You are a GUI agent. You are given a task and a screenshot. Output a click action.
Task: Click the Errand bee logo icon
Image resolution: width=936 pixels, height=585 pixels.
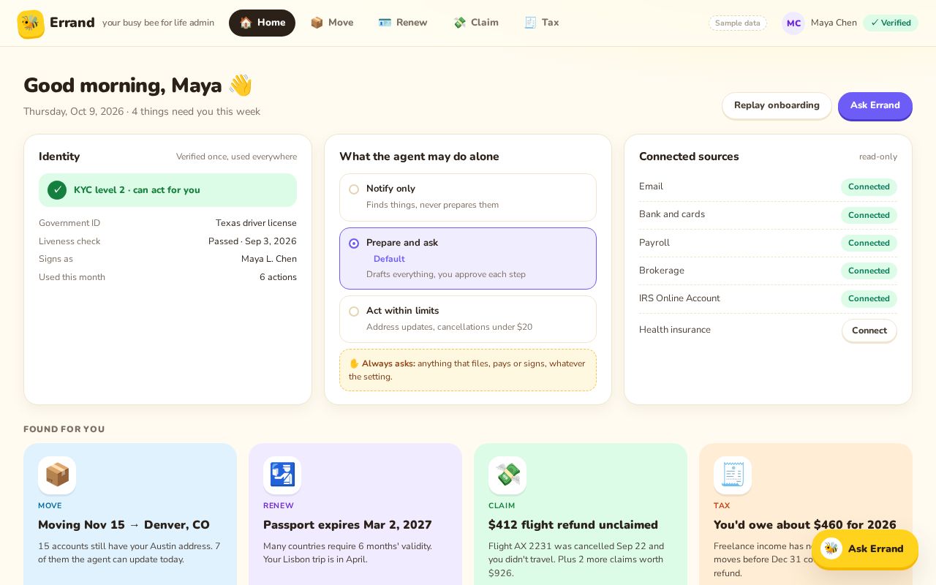click(x=31, y=24)
